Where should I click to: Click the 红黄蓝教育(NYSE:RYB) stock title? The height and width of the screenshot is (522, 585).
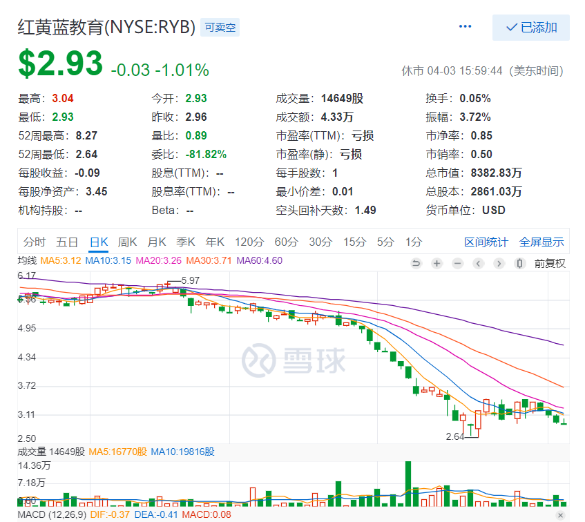point(106,27)
